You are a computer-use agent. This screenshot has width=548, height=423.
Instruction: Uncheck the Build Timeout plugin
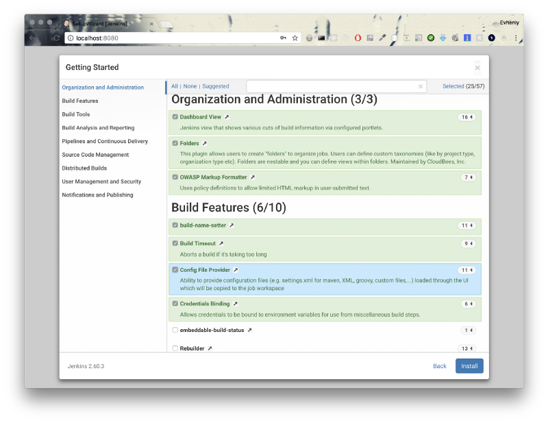(x=175, y=244)
